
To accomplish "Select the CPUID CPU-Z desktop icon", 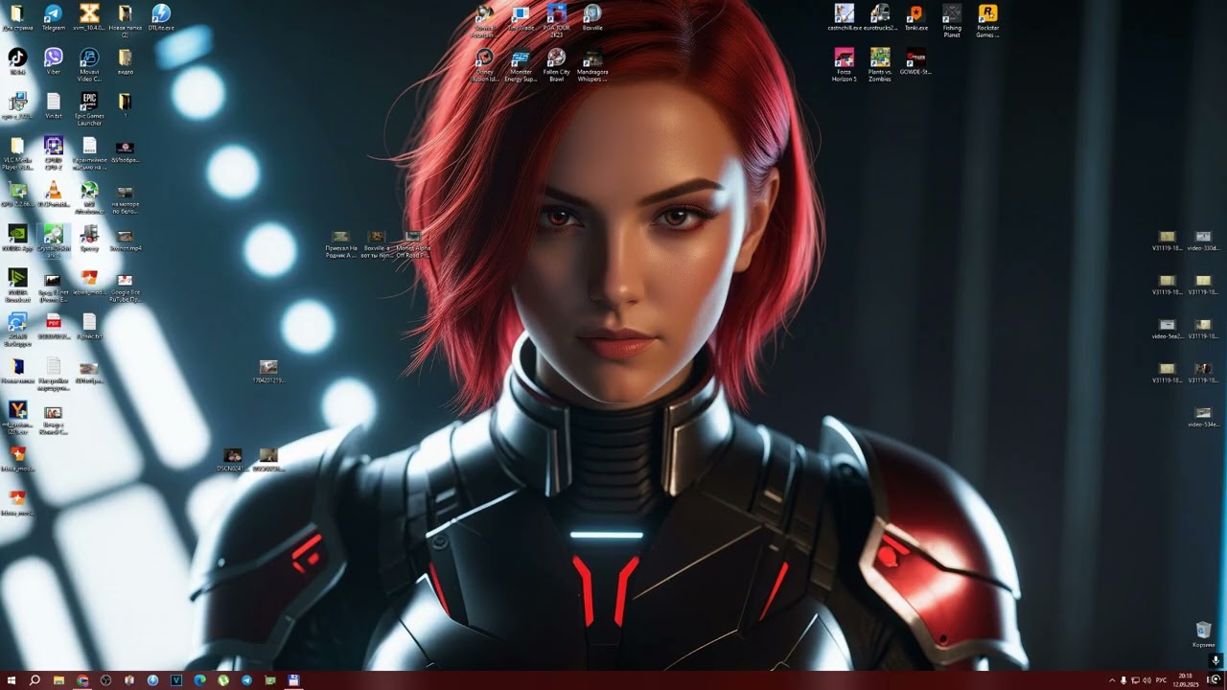I will pyautogui.click(x=54, y=153).
